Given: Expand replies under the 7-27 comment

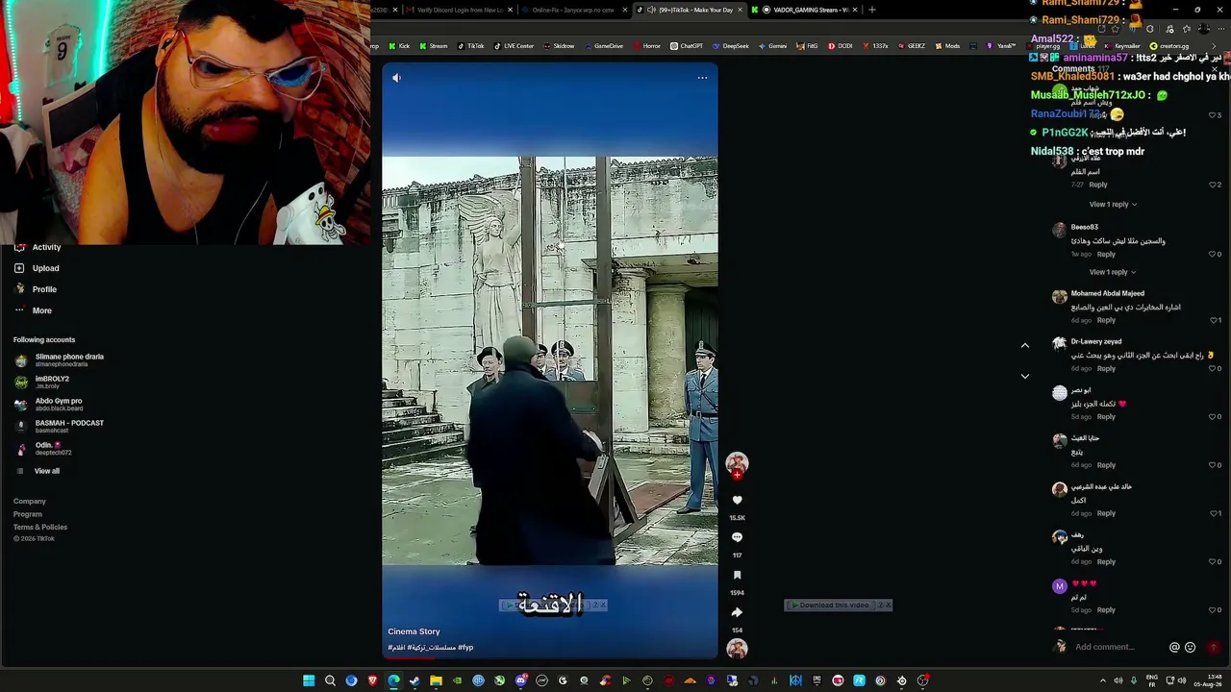Looking at the screenshot, I should tap(1113, 205).
